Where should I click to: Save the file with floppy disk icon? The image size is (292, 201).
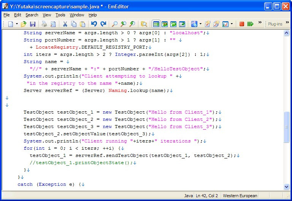coord(33,24)
